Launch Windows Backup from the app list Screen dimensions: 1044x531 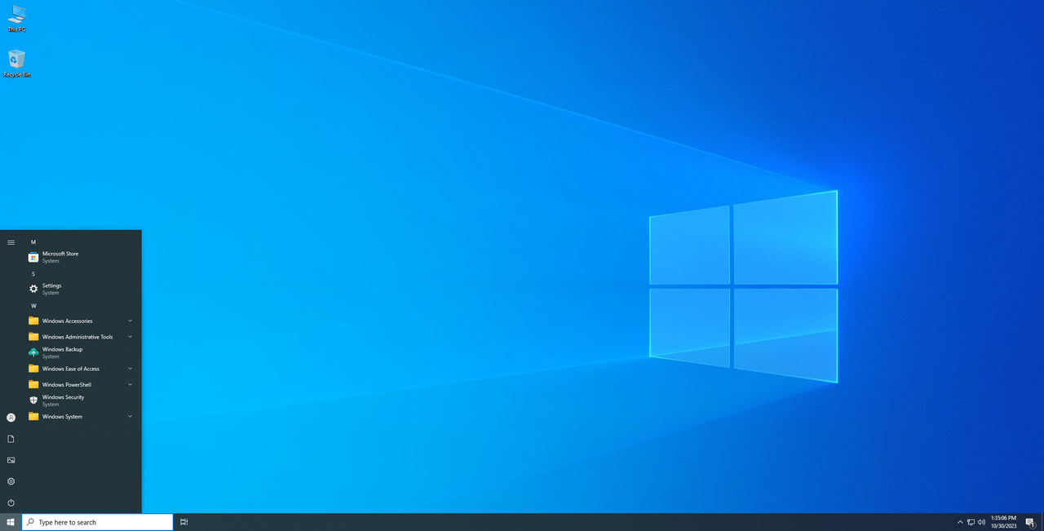pos(82,352)
